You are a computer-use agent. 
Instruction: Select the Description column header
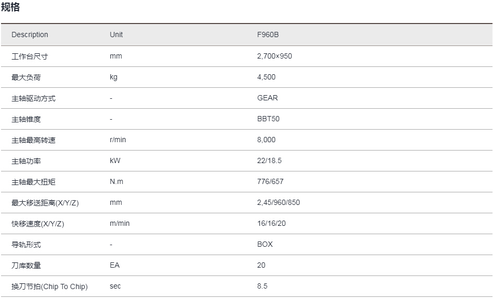(x=30, y=34)
